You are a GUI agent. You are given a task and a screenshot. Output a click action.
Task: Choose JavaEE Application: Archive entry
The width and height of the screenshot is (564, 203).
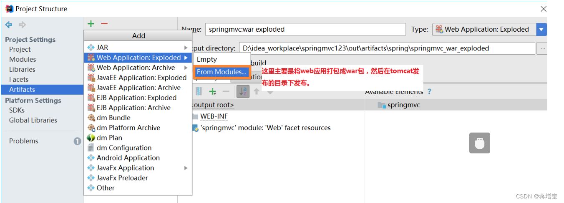point(138,88)
